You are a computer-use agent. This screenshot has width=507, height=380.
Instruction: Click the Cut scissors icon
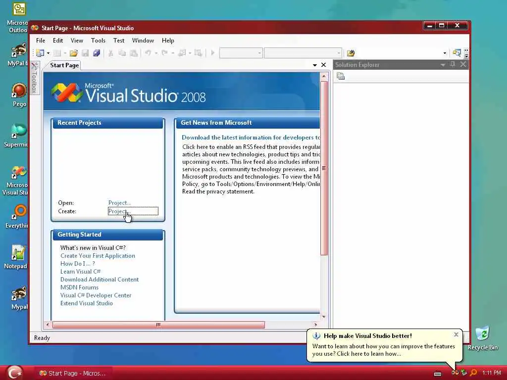[110, 53]
